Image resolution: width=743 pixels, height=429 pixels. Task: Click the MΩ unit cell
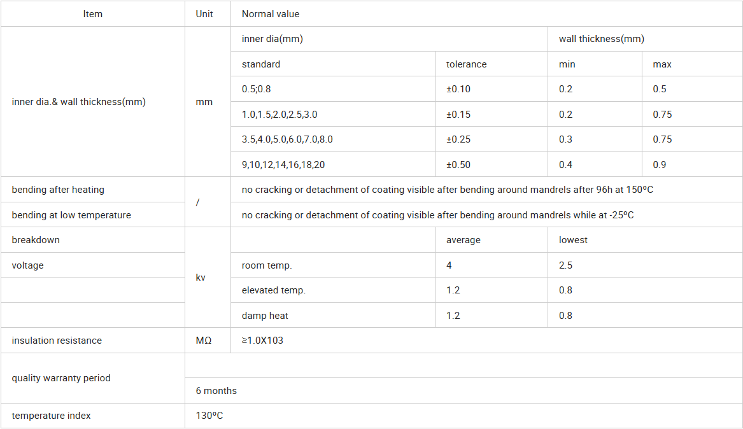tap(208, 341)
